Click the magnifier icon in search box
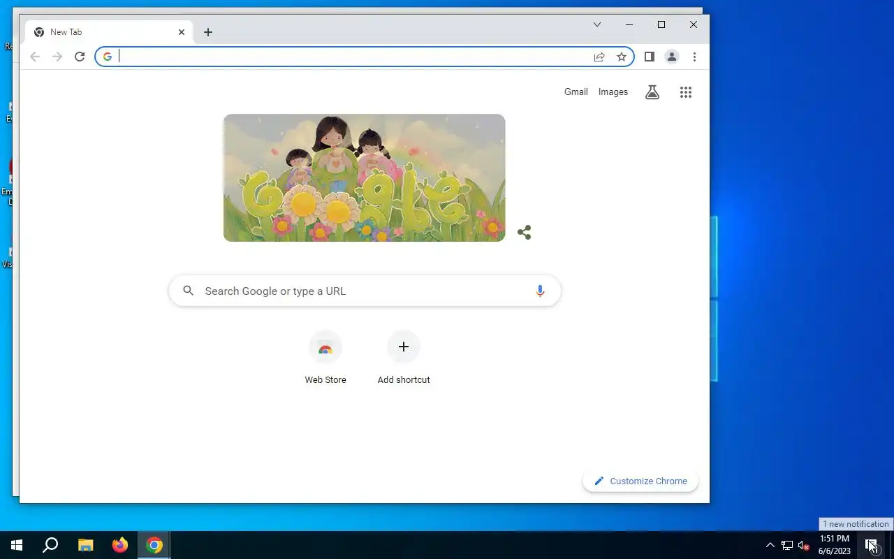 point(188,291)
